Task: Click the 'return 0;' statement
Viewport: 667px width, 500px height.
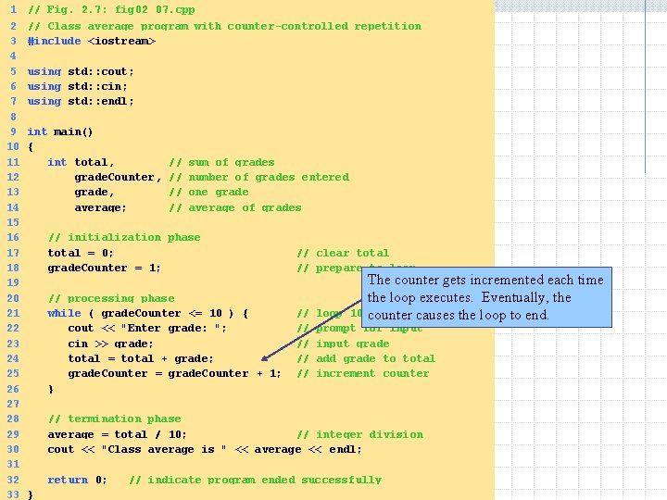Action: pyautogui.click(x=77, y=480)
